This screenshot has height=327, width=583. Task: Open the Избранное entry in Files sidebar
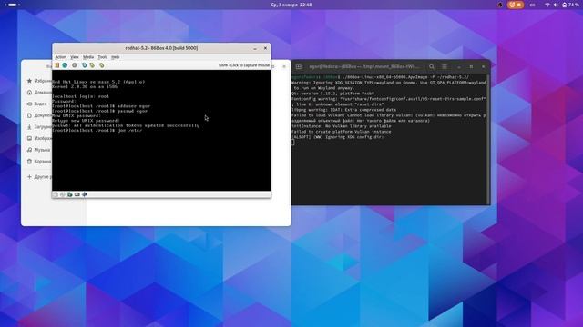[39, 81]
